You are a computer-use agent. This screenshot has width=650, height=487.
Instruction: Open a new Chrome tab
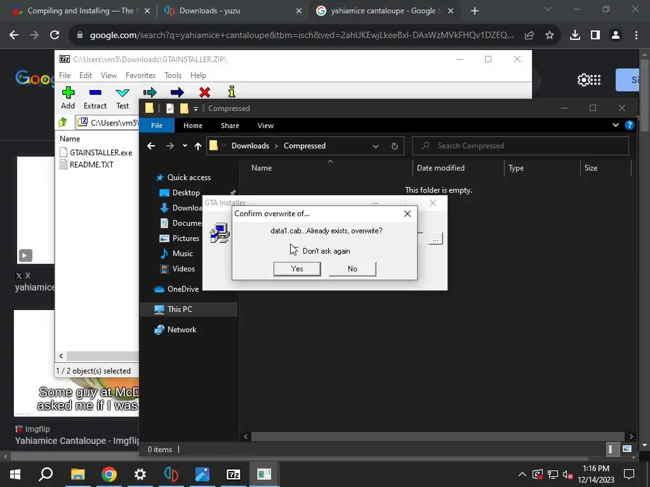coord(475,11)
